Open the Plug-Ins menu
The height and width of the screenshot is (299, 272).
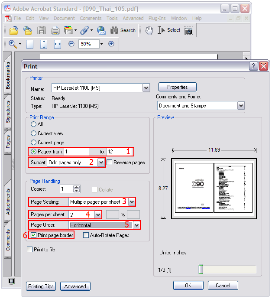pos(157,18)
